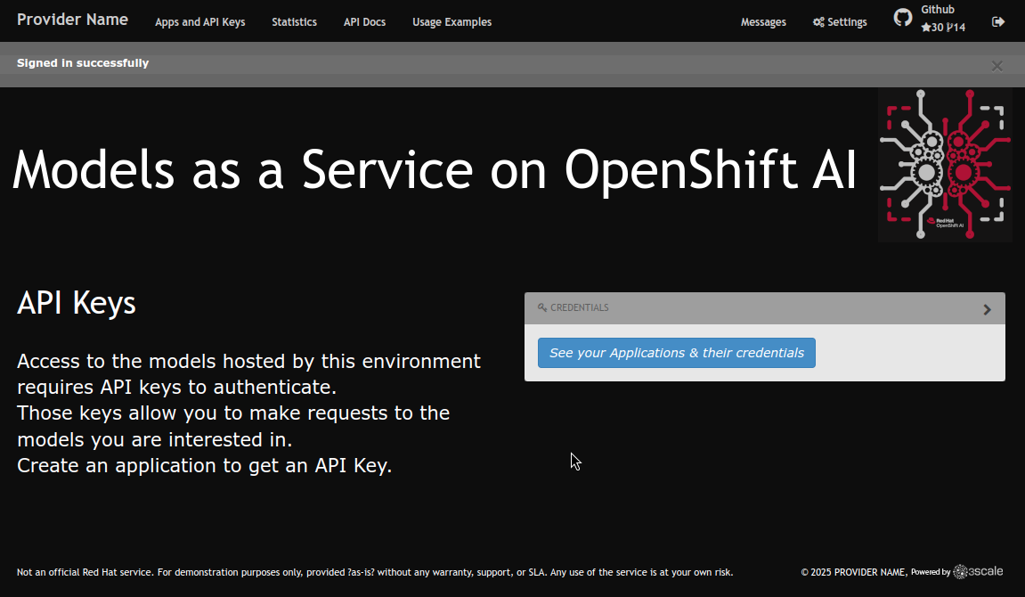Click the "Powered by" footer text
The width and height of the screenshot is (1025, 597).
coord(931,572)
